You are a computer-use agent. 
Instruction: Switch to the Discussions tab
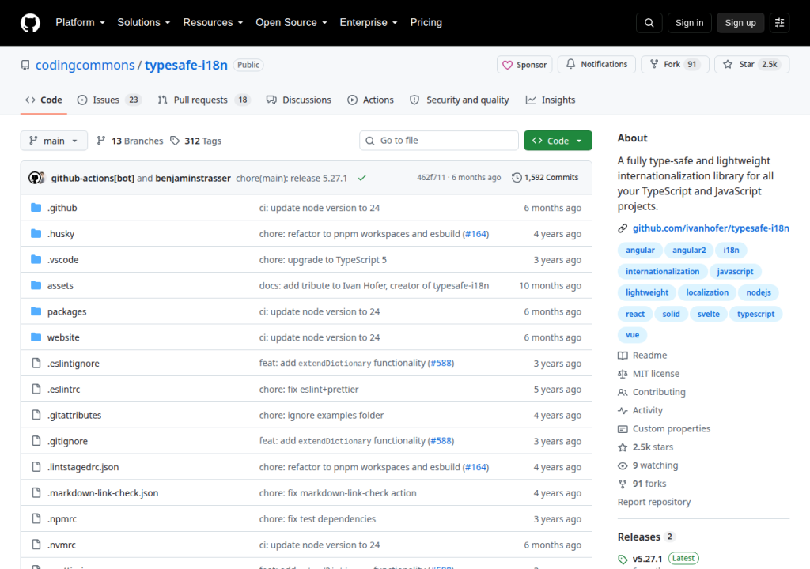pos(298,100)
